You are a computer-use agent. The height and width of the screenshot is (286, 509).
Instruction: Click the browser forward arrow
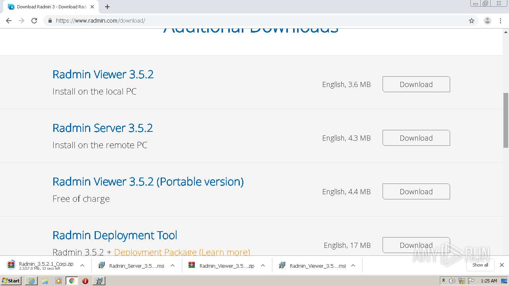coord(21,21)
